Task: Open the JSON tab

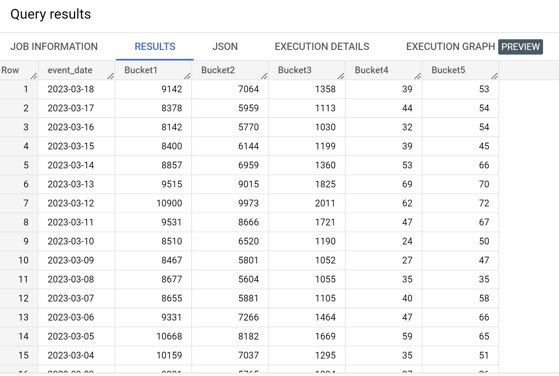Action: [x=225, y=47]
